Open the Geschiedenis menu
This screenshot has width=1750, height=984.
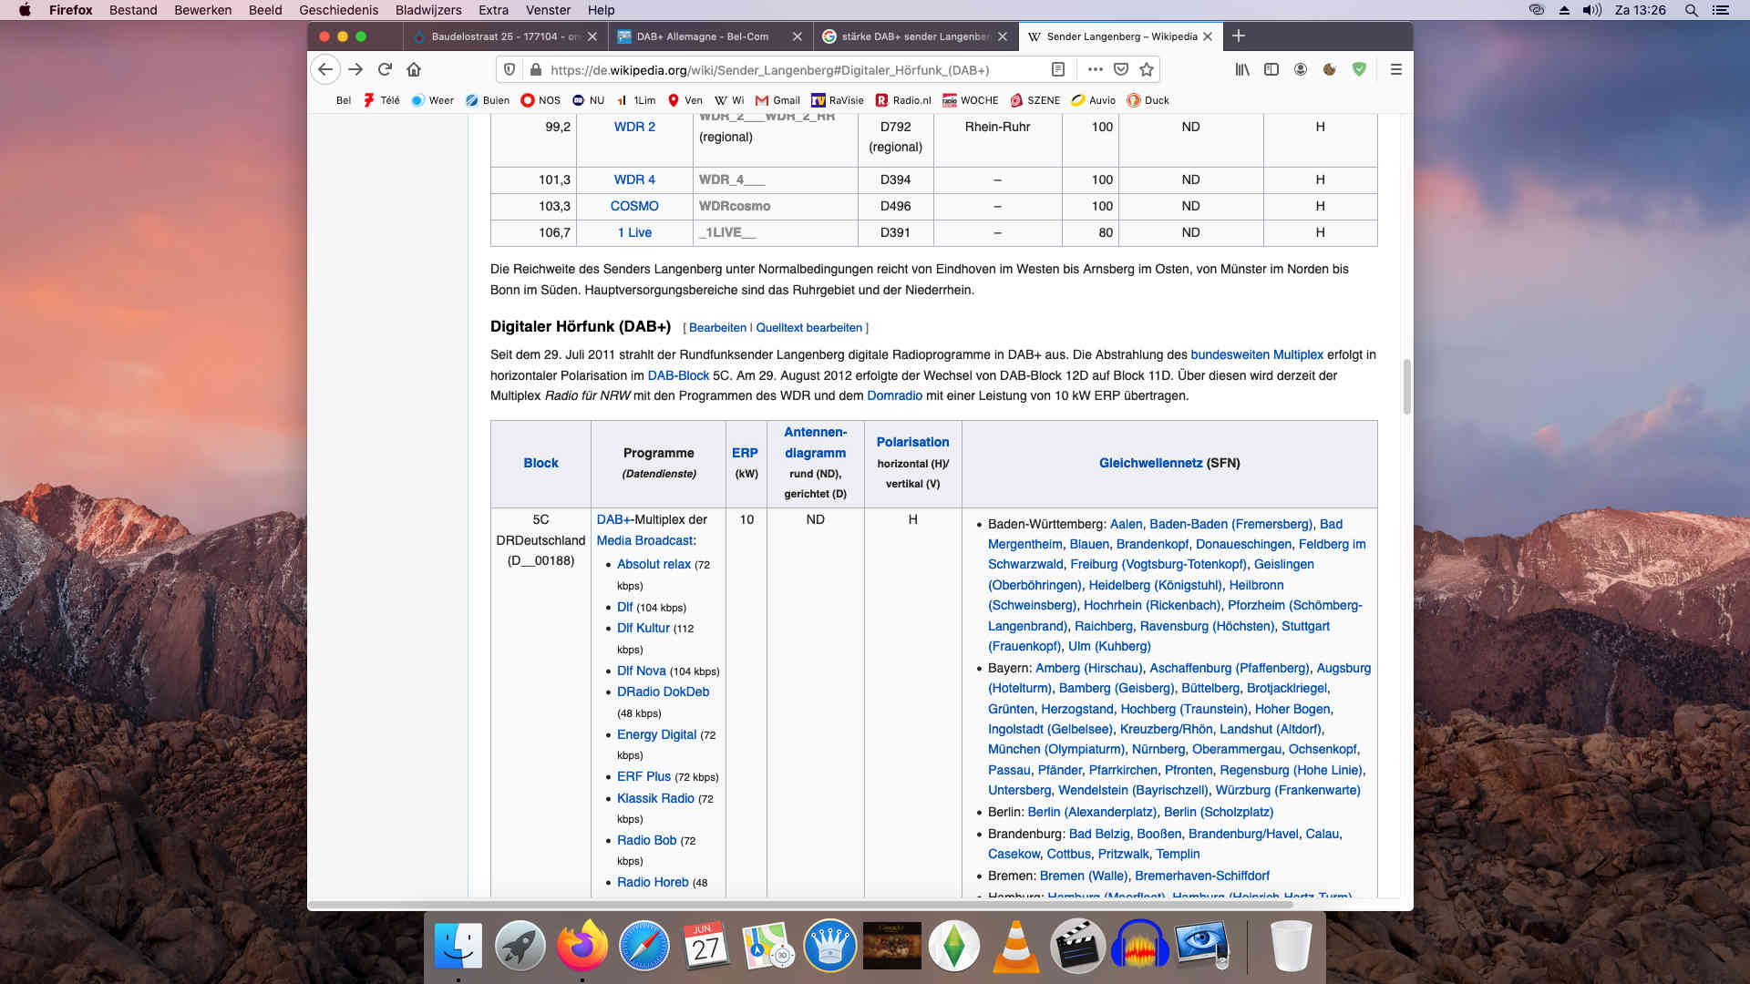click(338, 10)
